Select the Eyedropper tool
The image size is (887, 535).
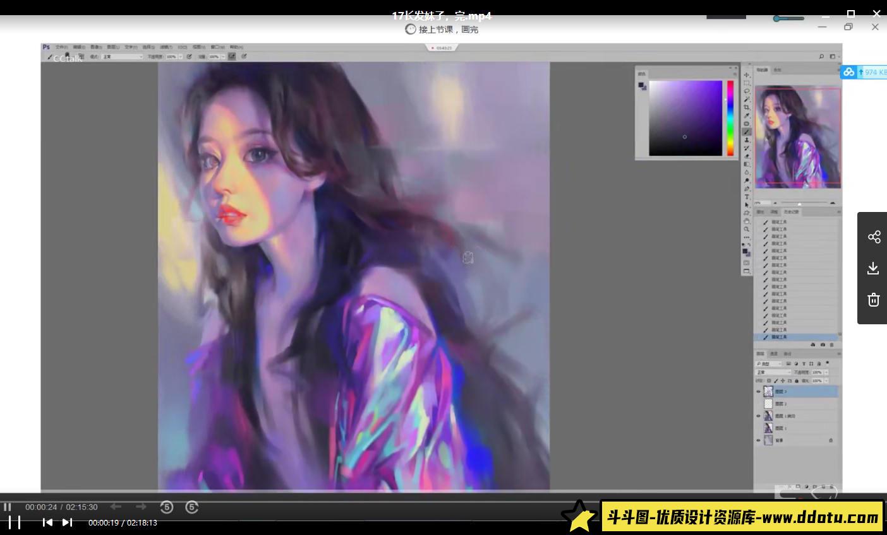coord(747,115)
